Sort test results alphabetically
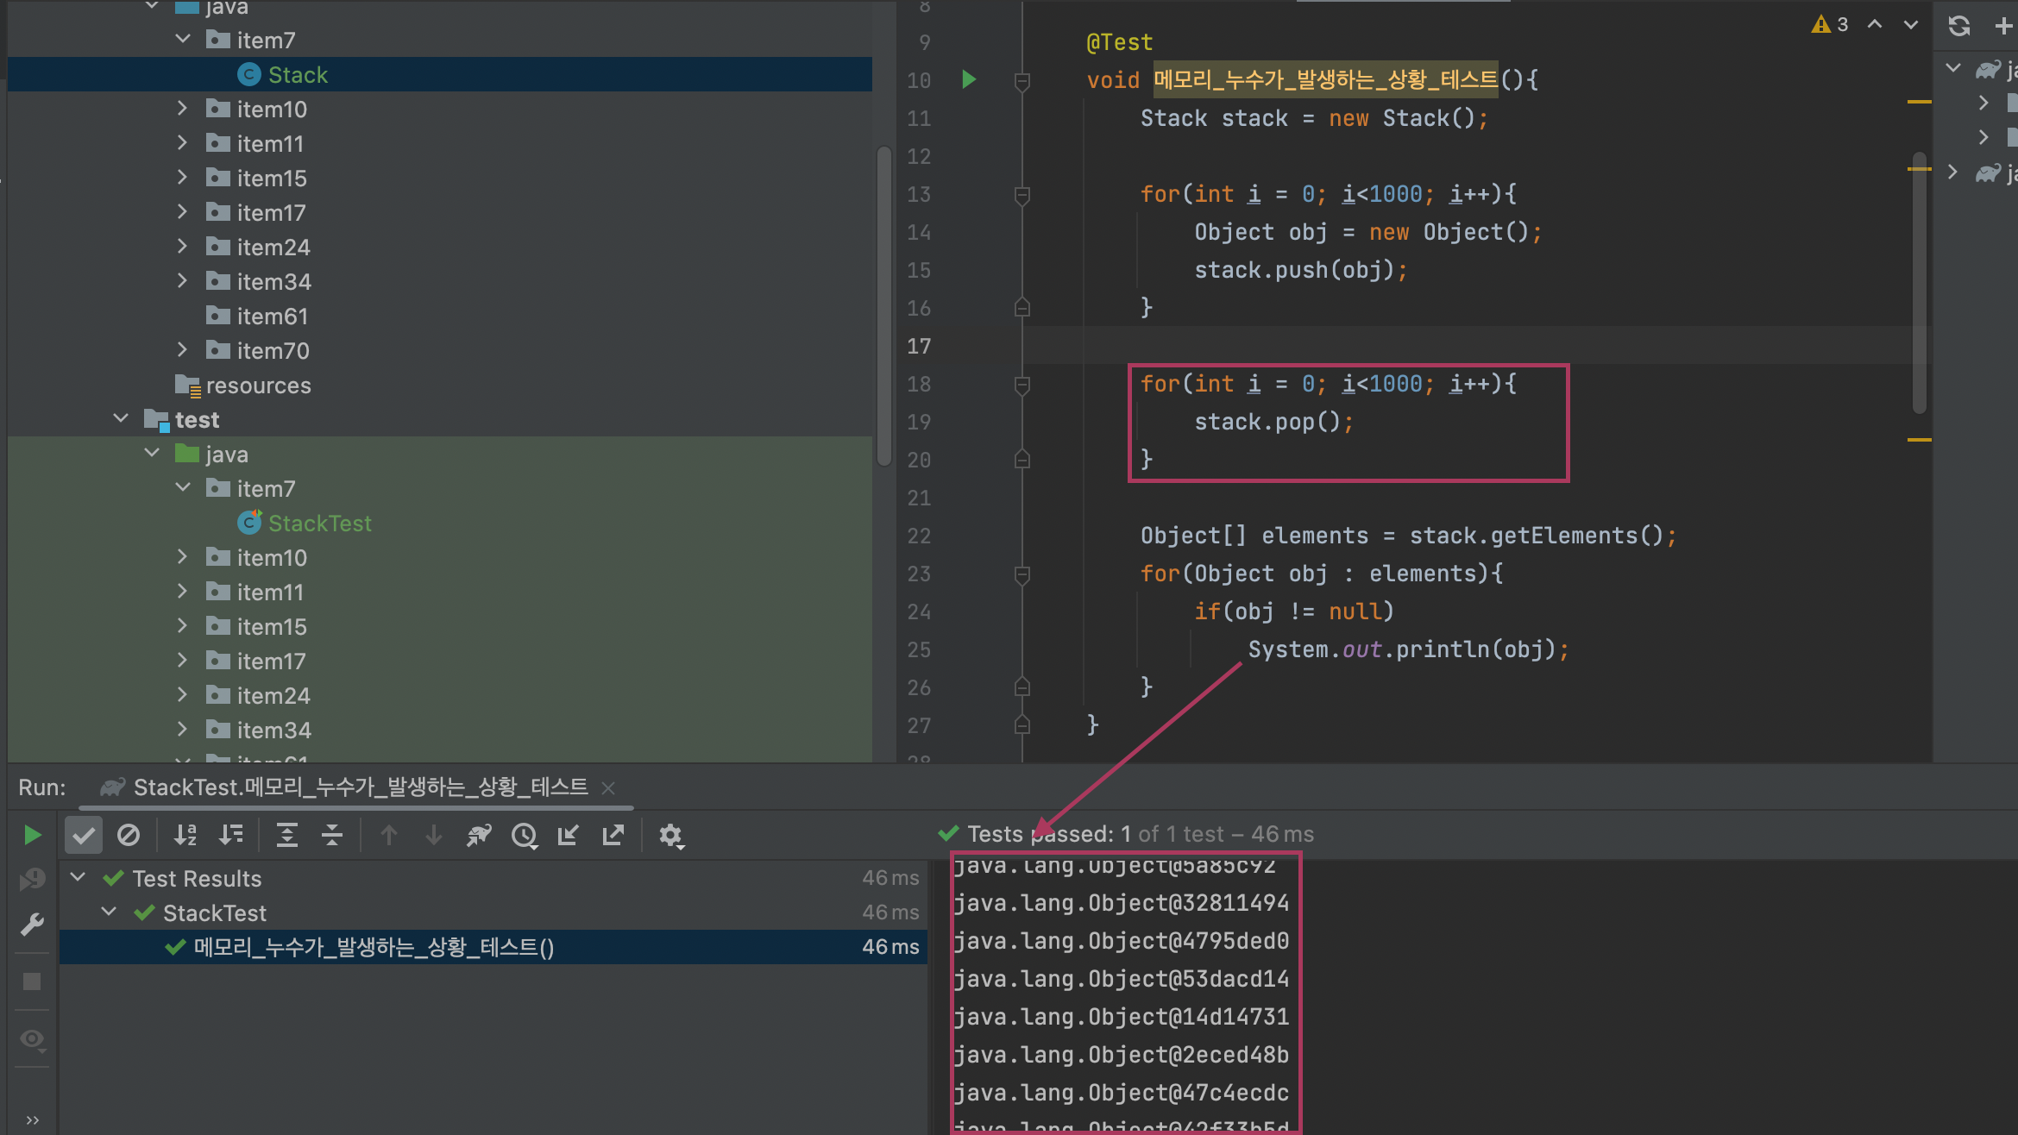The height and width of the screenshot is (1135, 2018). point(185,835)
